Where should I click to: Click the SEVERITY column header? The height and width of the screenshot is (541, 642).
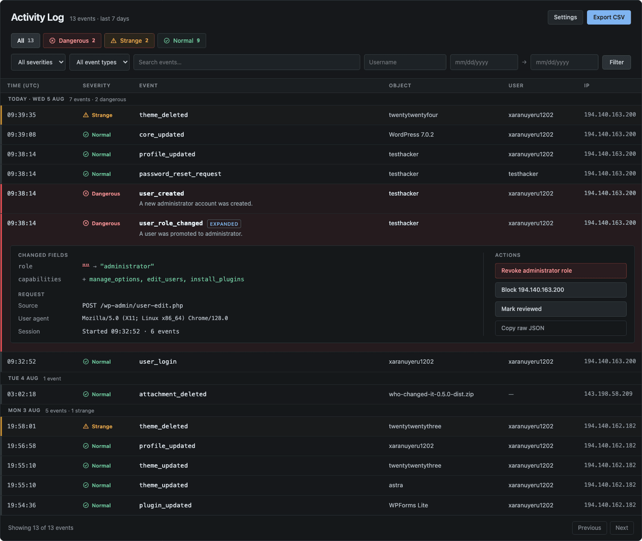[x=96, y=86]
